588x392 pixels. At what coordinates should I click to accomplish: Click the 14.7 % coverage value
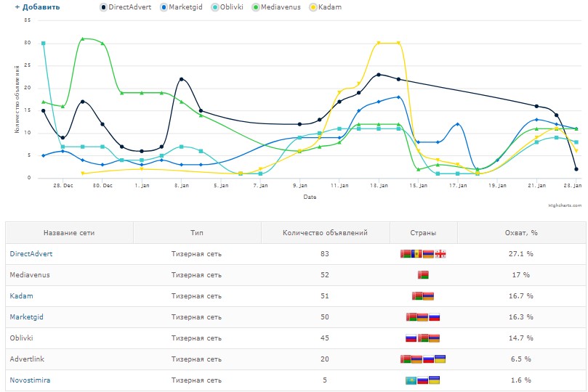[x=521, y=338]
